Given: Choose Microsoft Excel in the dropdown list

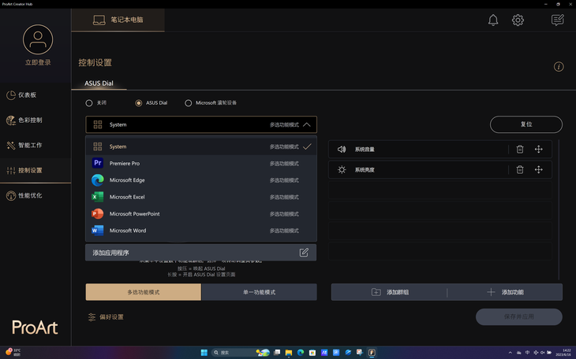Looking at the screenshot, I should tap(201, 197).
